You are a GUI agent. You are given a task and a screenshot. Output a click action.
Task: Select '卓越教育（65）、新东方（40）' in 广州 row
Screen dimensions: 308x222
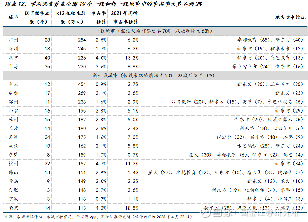click(x=270, y=40)
